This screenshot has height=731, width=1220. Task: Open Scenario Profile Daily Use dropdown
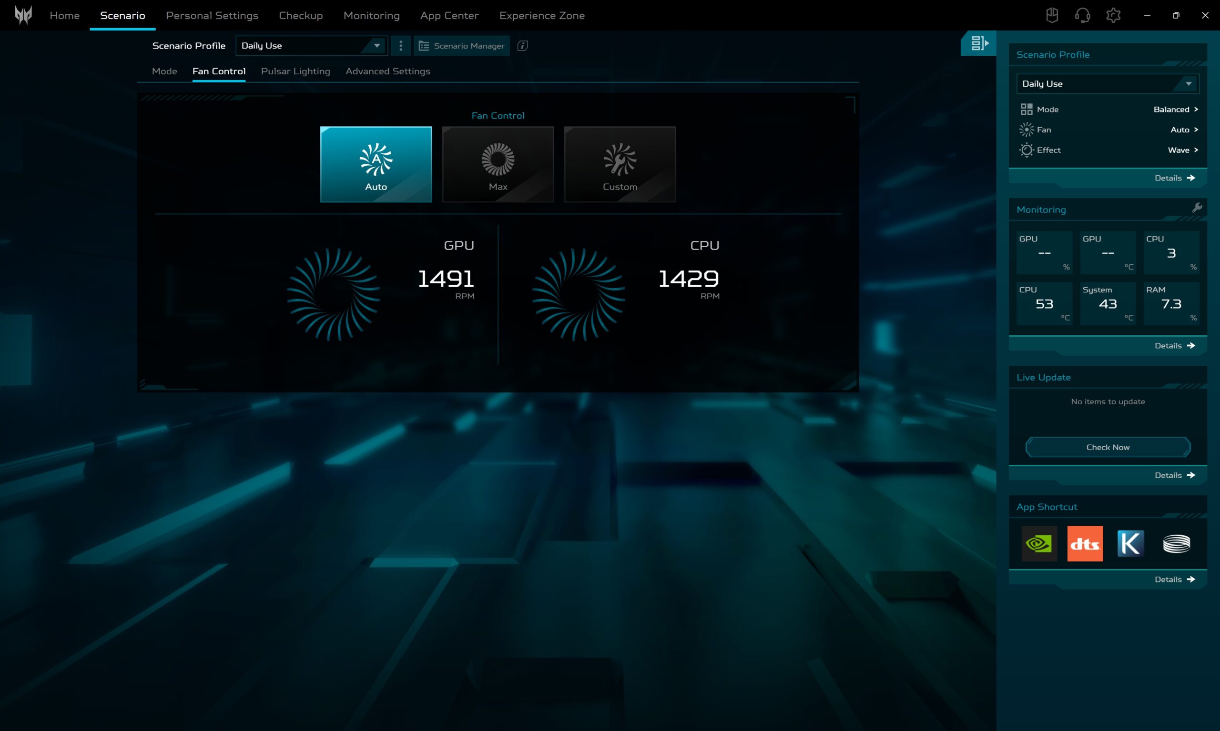pos(312,46)
